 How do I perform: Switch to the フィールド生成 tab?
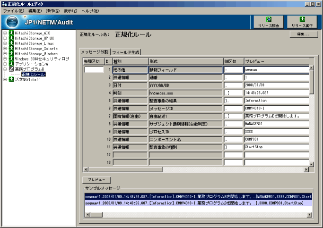[x=125, y=52]
